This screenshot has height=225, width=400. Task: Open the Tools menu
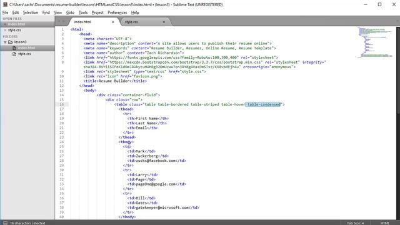[83, 12]
